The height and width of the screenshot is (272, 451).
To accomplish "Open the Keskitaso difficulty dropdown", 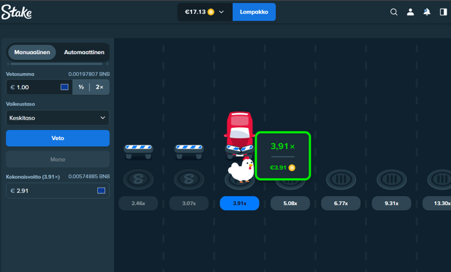I will pyautogui.click(x=57, y=118).
